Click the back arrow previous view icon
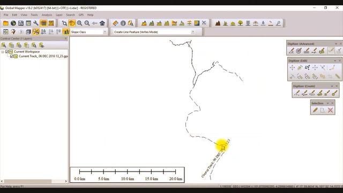The width and height of the screenshot is (343, 193). [94, 23]
